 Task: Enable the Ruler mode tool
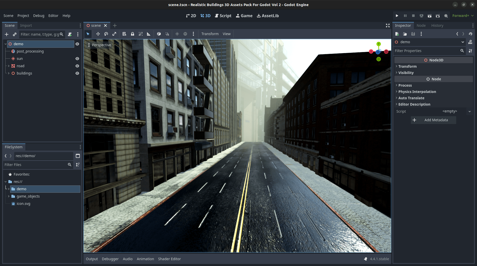click(x=149, y=34)
